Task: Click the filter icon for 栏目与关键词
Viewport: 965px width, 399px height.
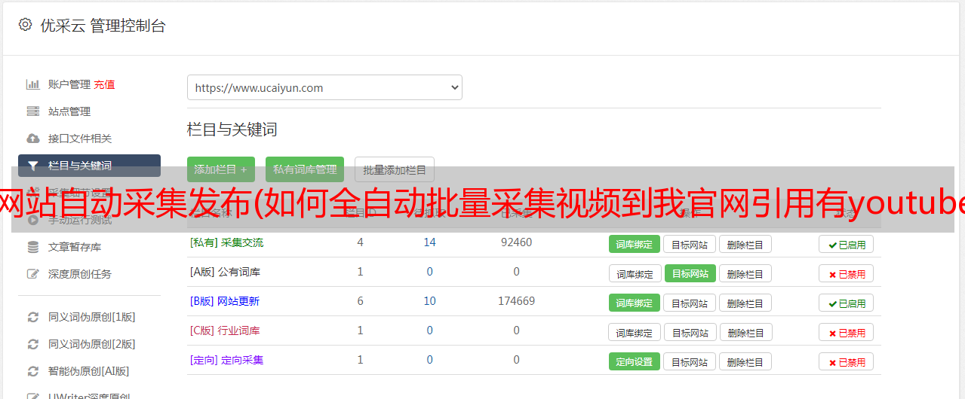Action: coord(33,166)
